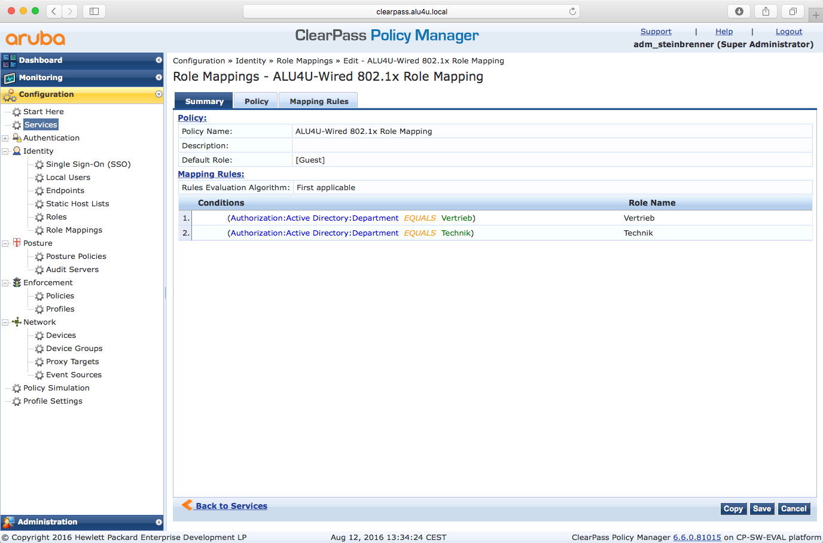Viewport: 823px width, 543px height.
Task: Click the browser share icon
Action: point(766,11)
